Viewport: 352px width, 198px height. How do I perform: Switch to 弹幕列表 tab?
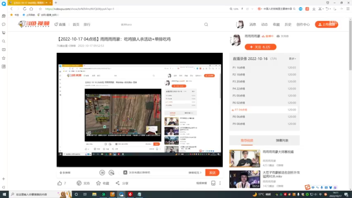282,140
